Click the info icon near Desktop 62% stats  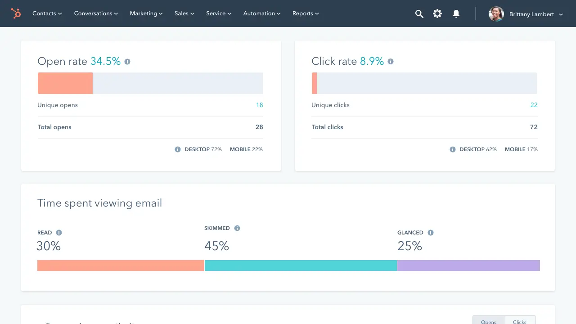[452, 149]
